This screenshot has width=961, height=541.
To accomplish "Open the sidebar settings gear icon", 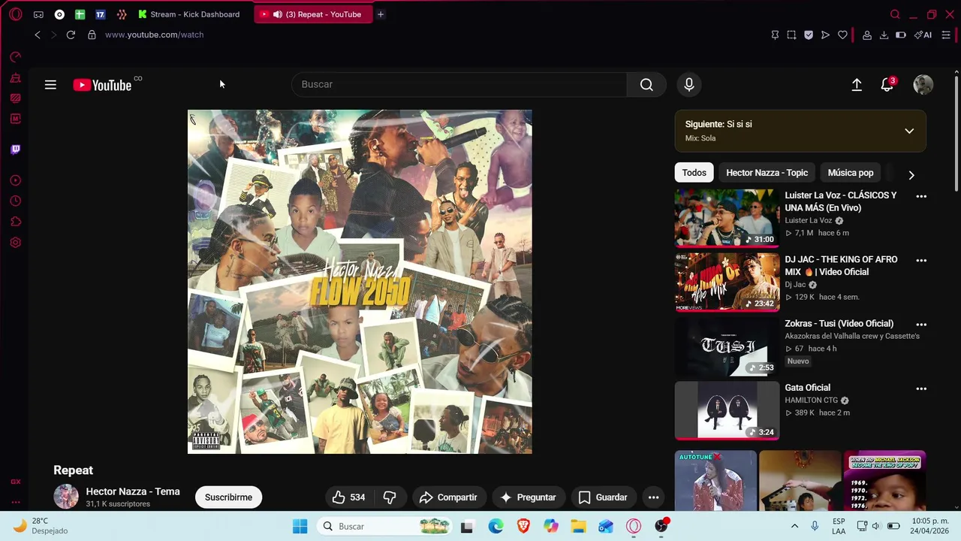I will click(15, 242).
